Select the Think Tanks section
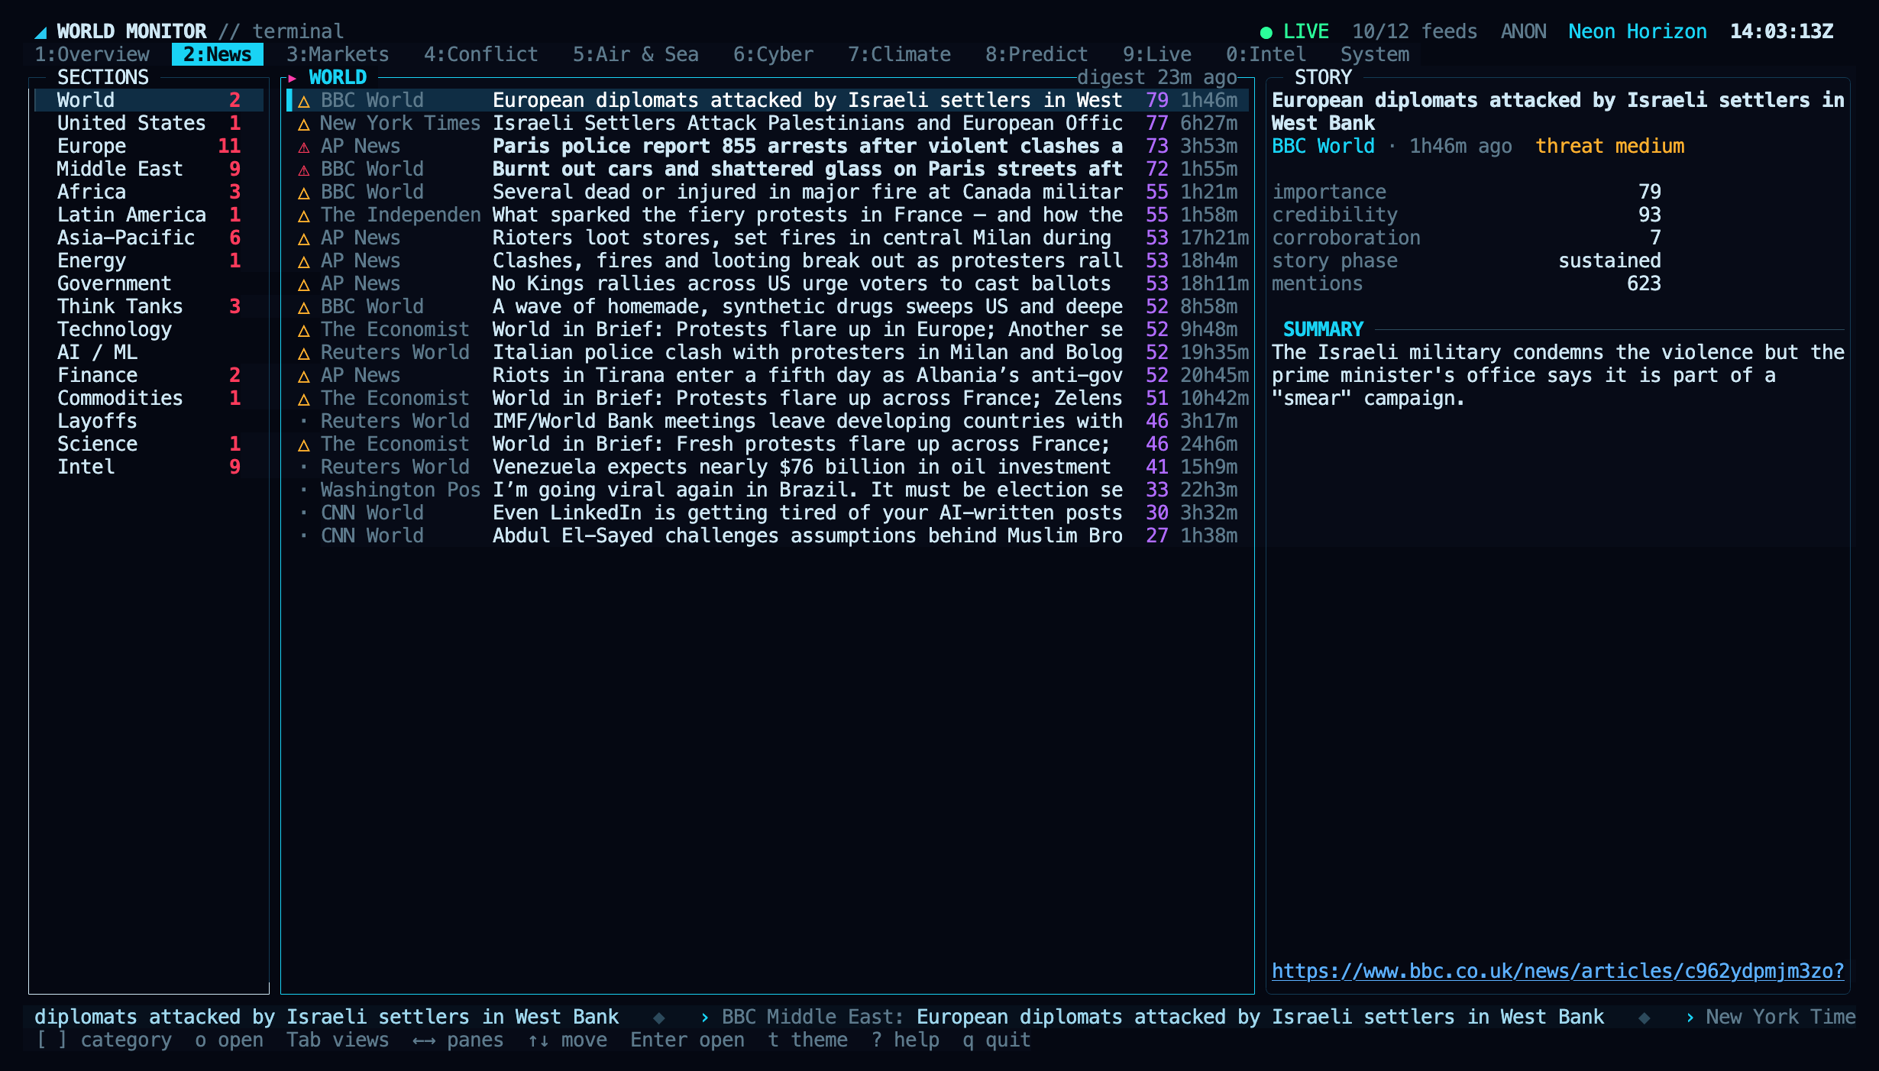 [149, 306]
